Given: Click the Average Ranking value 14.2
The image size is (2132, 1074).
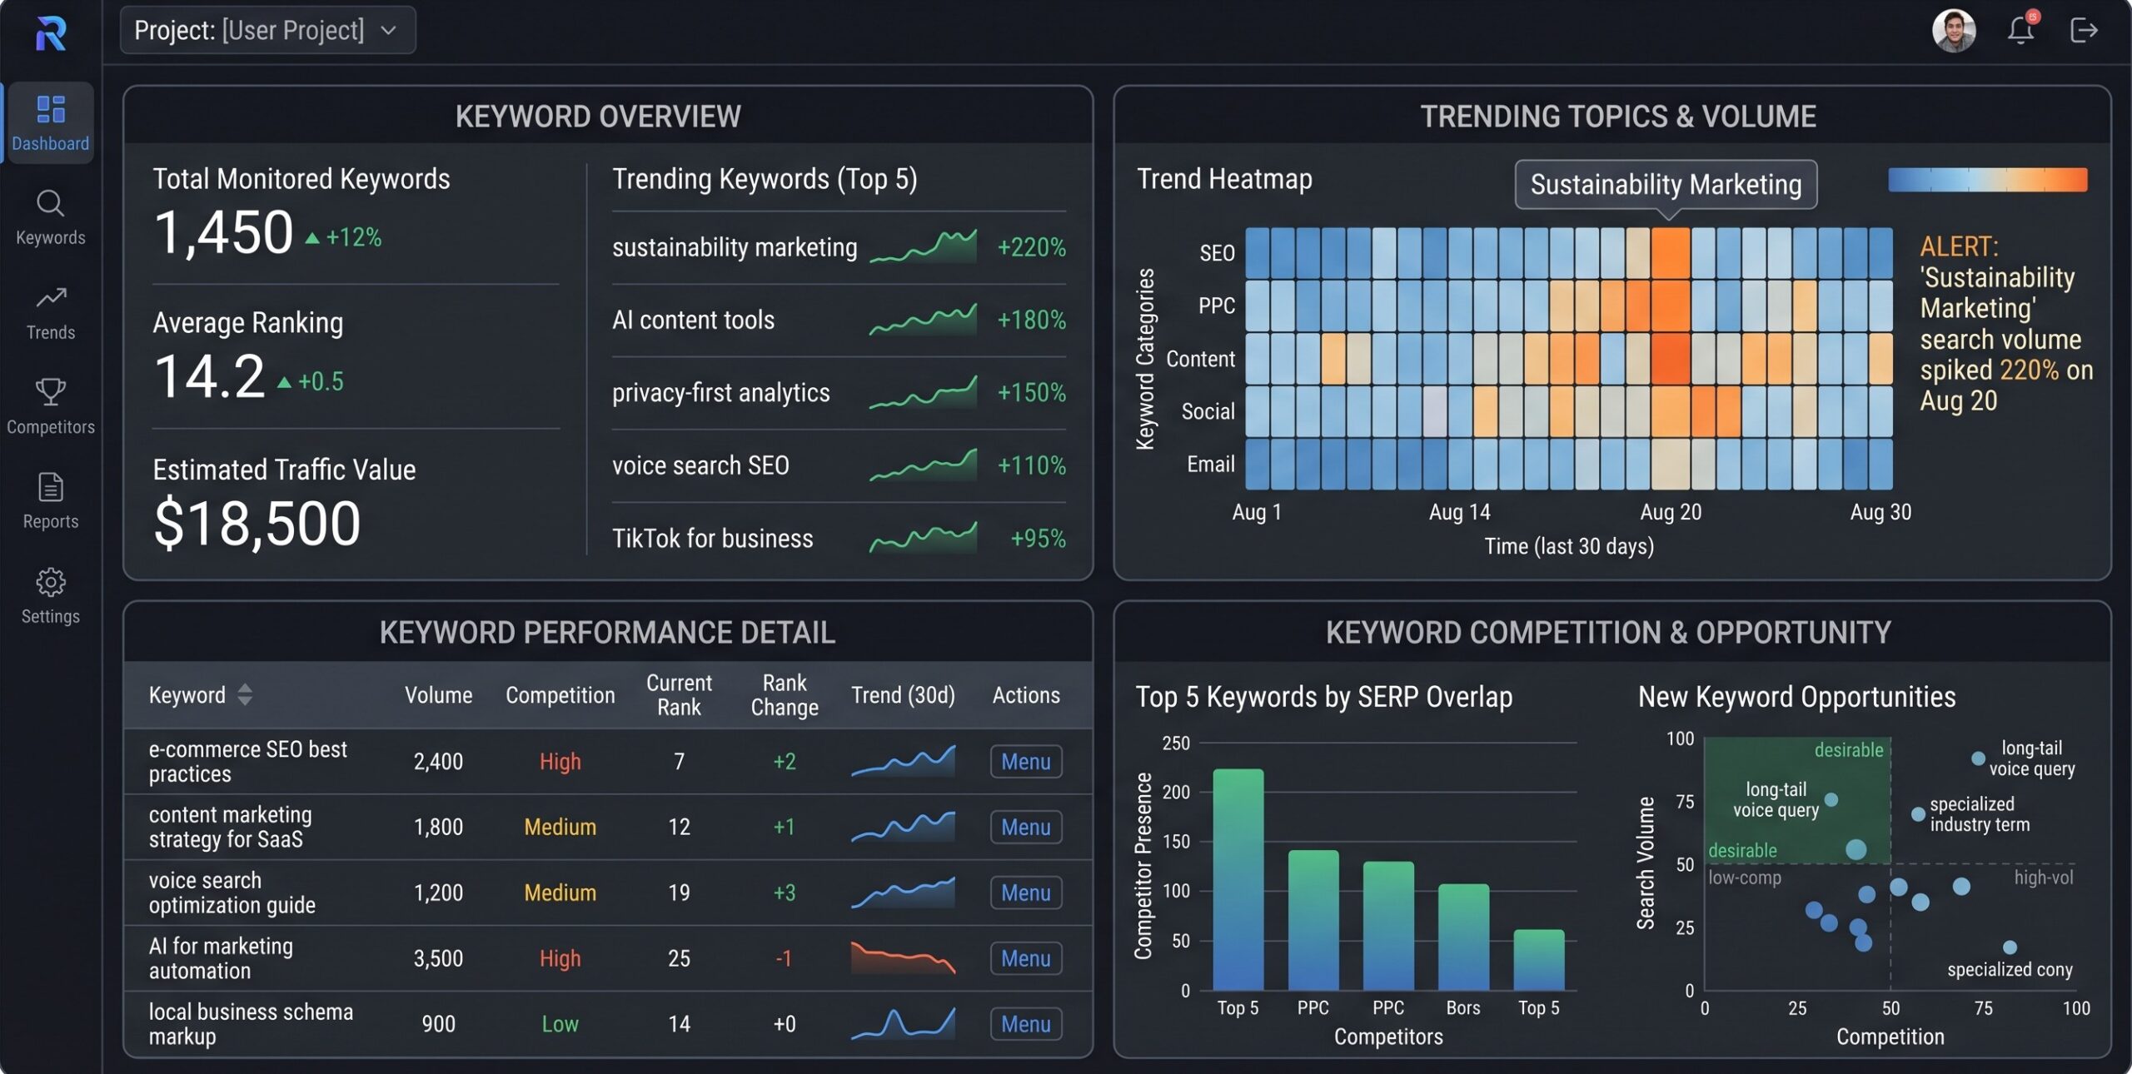Looking at the screenshot, I should tap(210, 376).
